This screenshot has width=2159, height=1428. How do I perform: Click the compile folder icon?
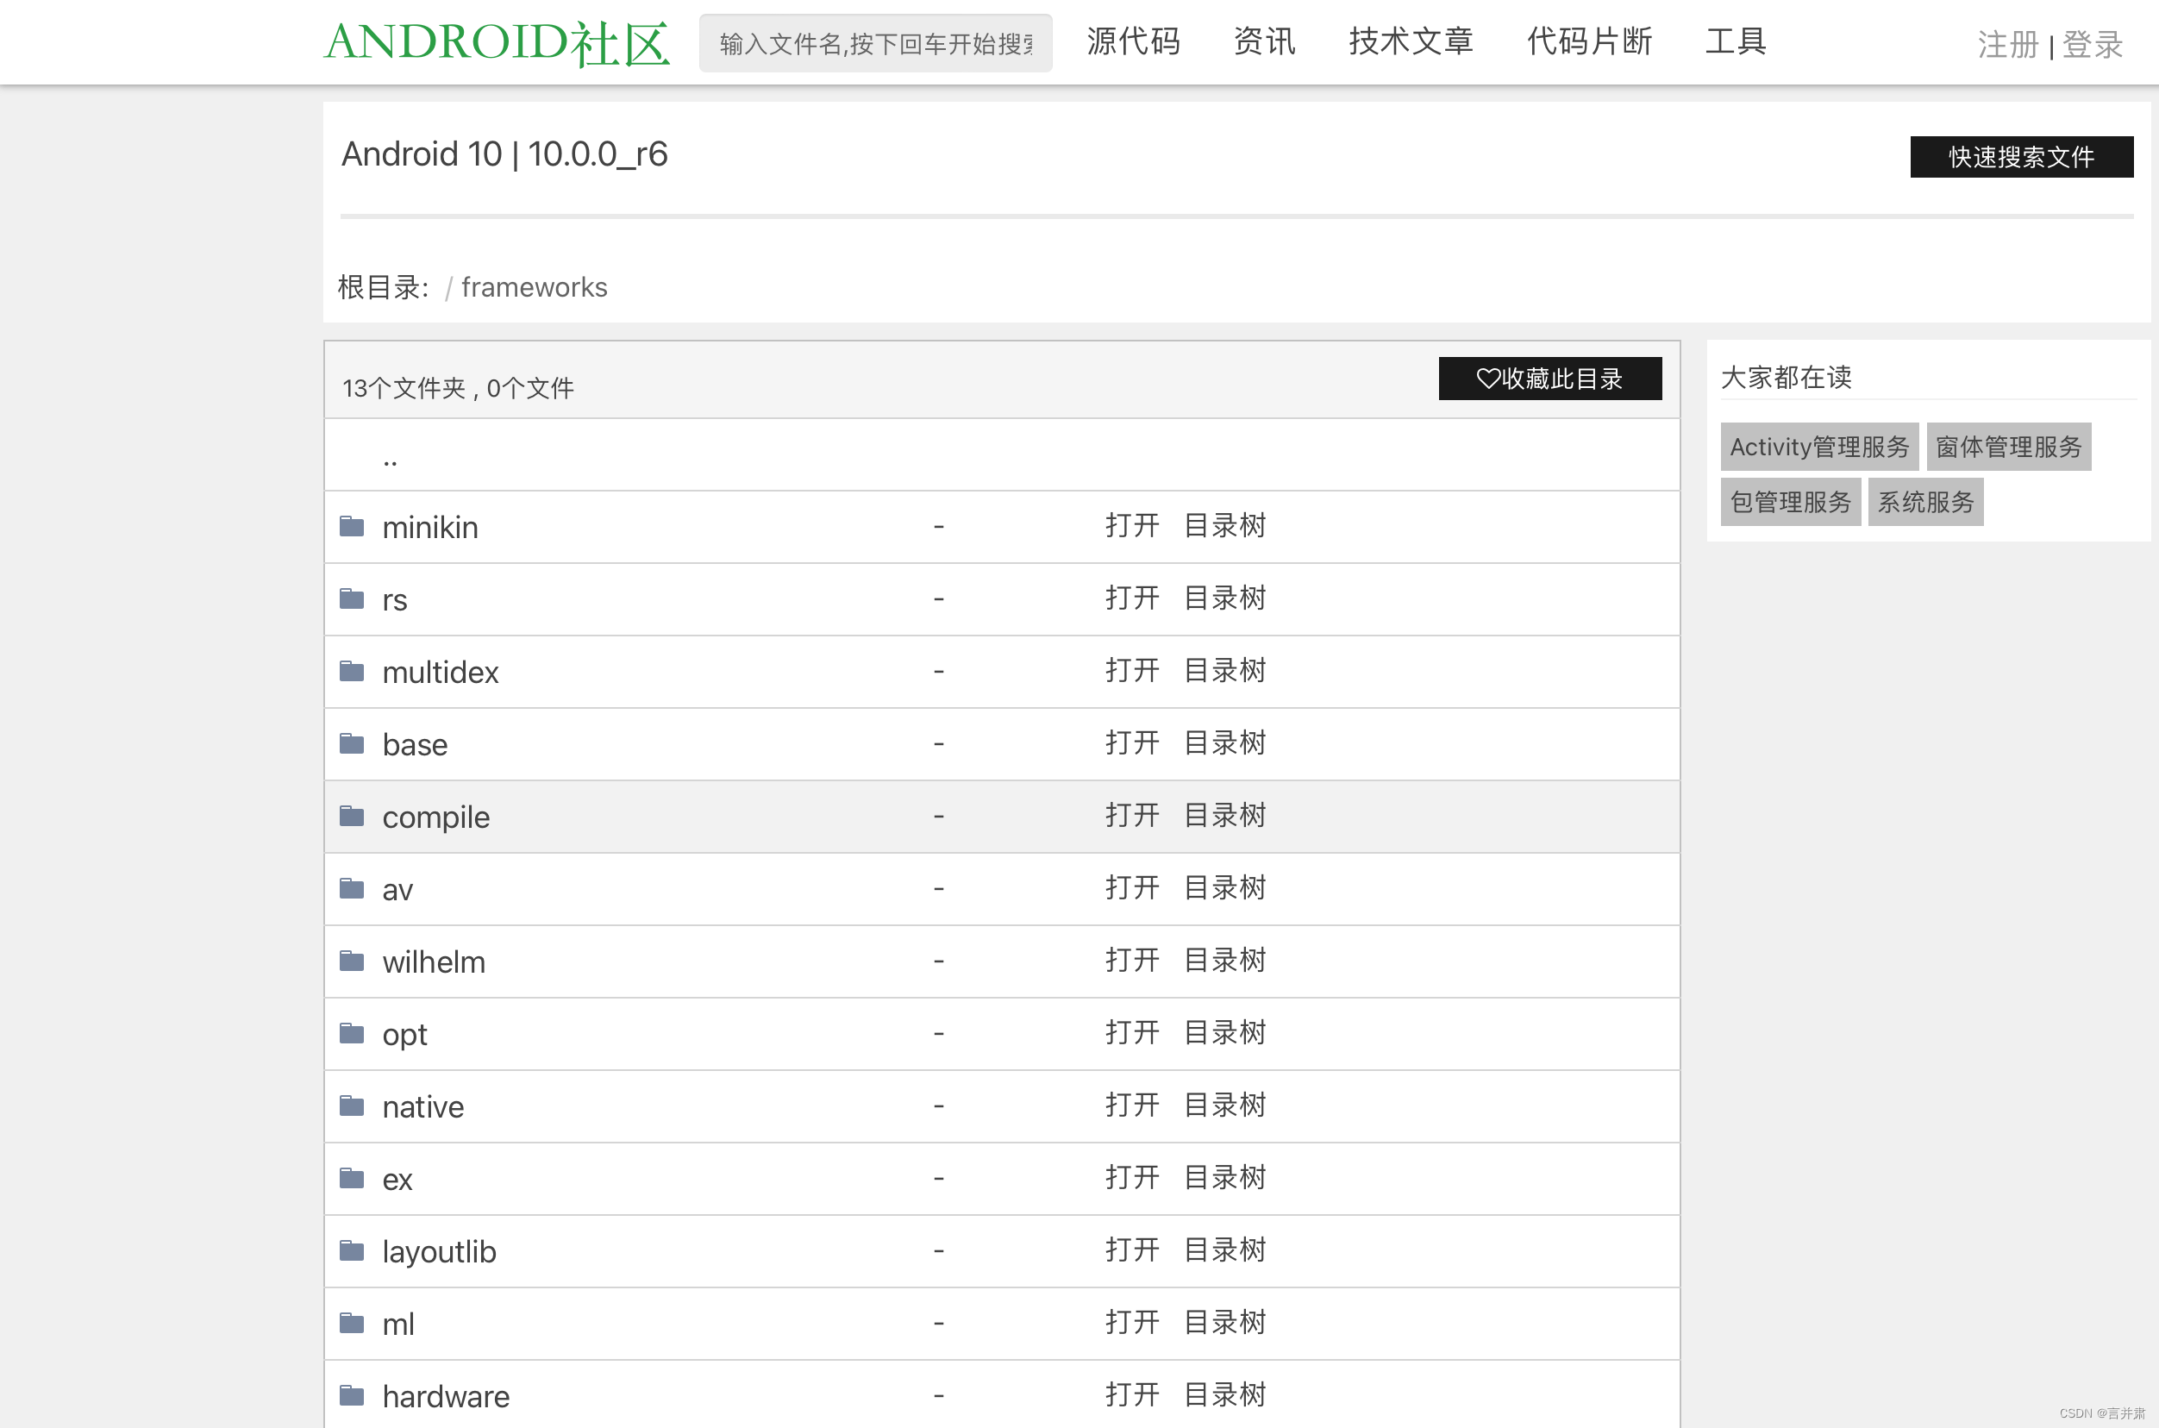[x=352, y=816]
